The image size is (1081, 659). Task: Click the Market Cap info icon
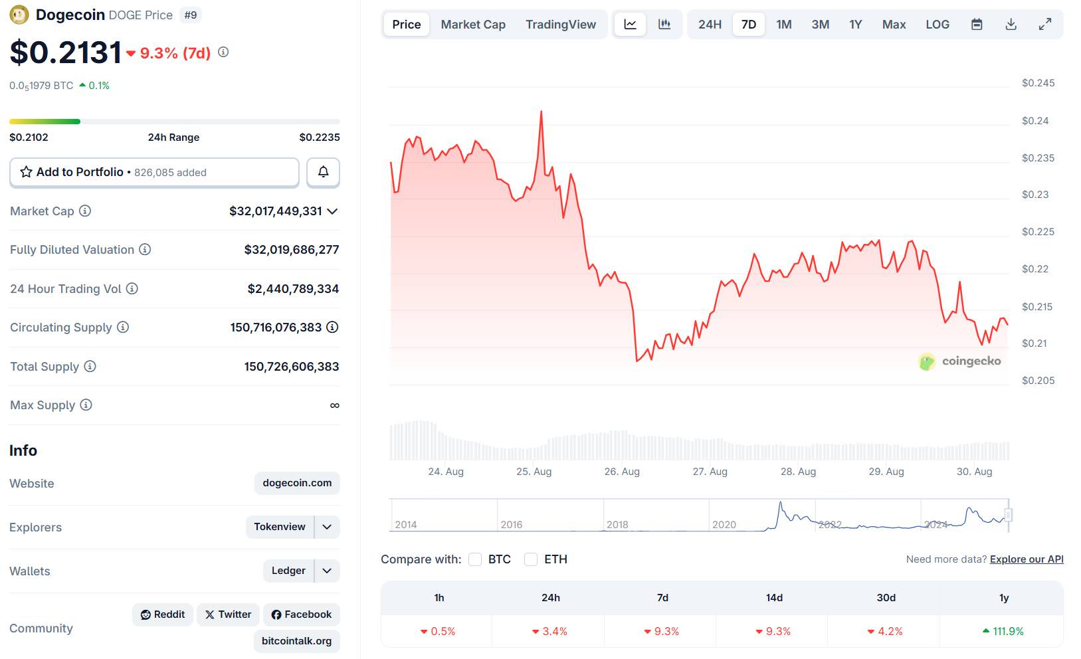pyautogui.click(x=85, y=211)
